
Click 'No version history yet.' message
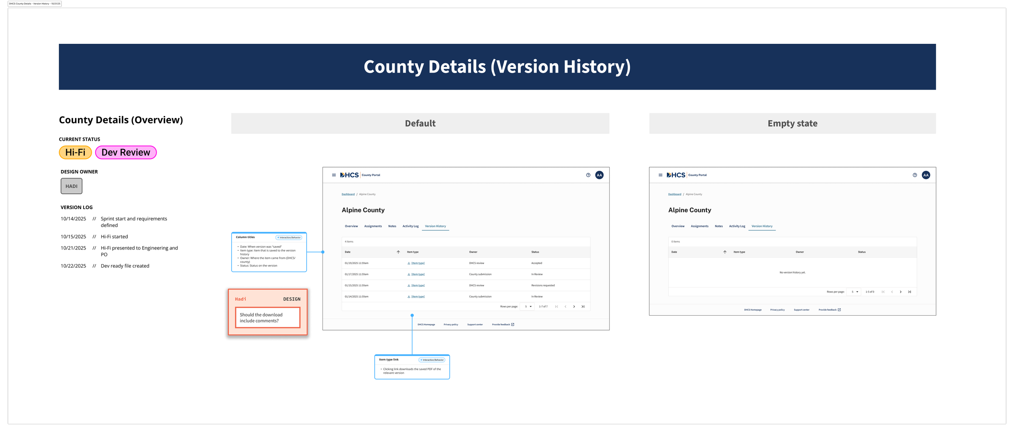coord(792,273)
